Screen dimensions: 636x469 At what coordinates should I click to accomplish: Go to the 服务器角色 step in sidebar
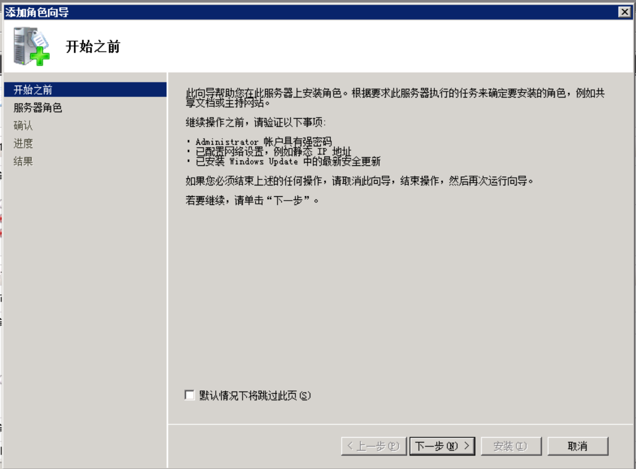point(38,107)
